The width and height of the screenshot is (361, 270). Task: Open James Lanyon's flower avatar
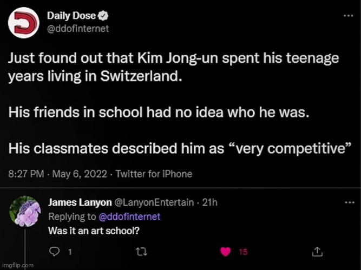click(x=25, y=211)
